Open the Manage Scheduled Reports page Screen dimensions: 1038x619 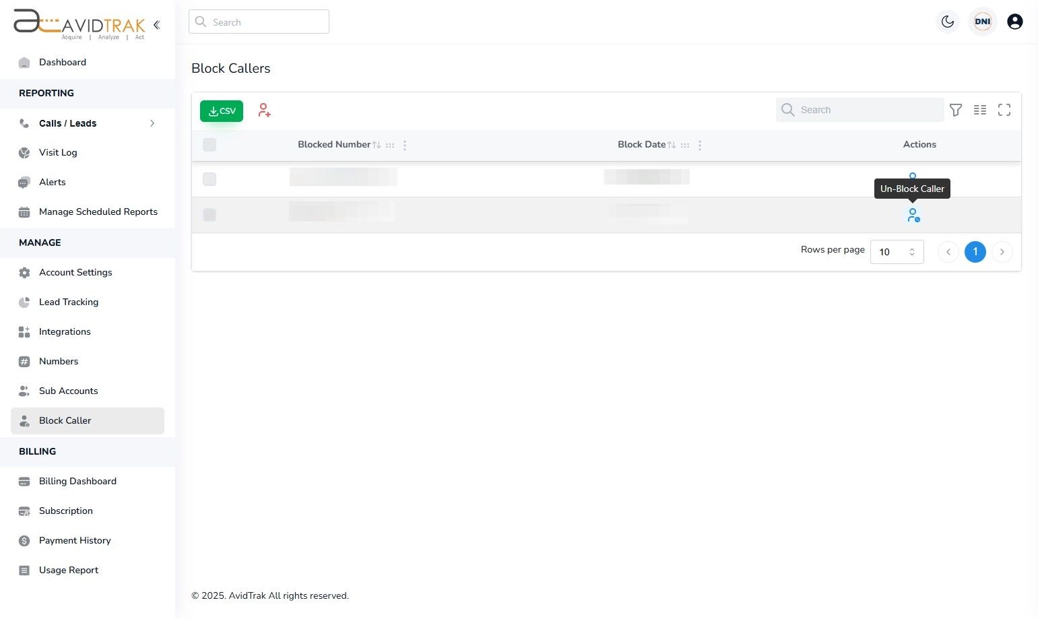point(98,211)
